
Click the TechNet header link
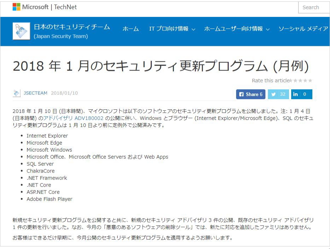pyautogui.click(x=65, y=7)
